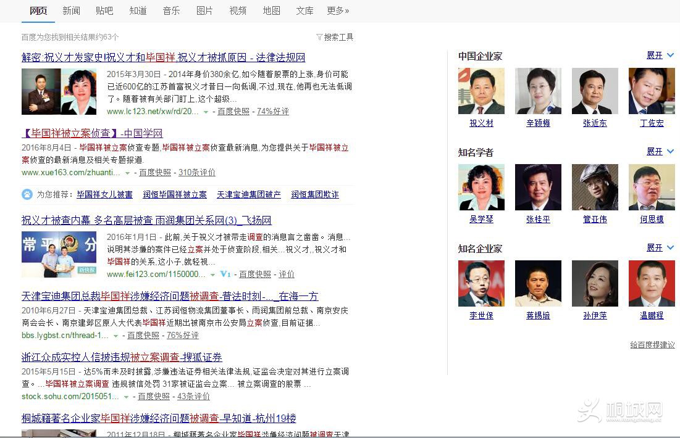
Task: Select recommended search 天津宝迪集团破产
Action: [248, 194]
